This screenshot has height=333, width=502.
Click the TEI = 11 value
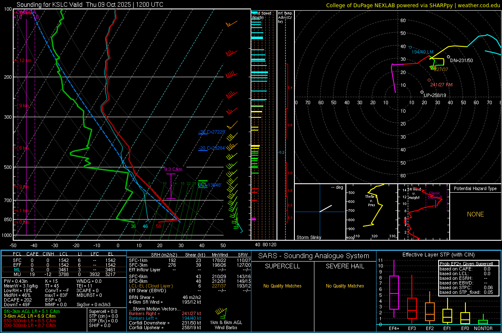pos(84,286)
